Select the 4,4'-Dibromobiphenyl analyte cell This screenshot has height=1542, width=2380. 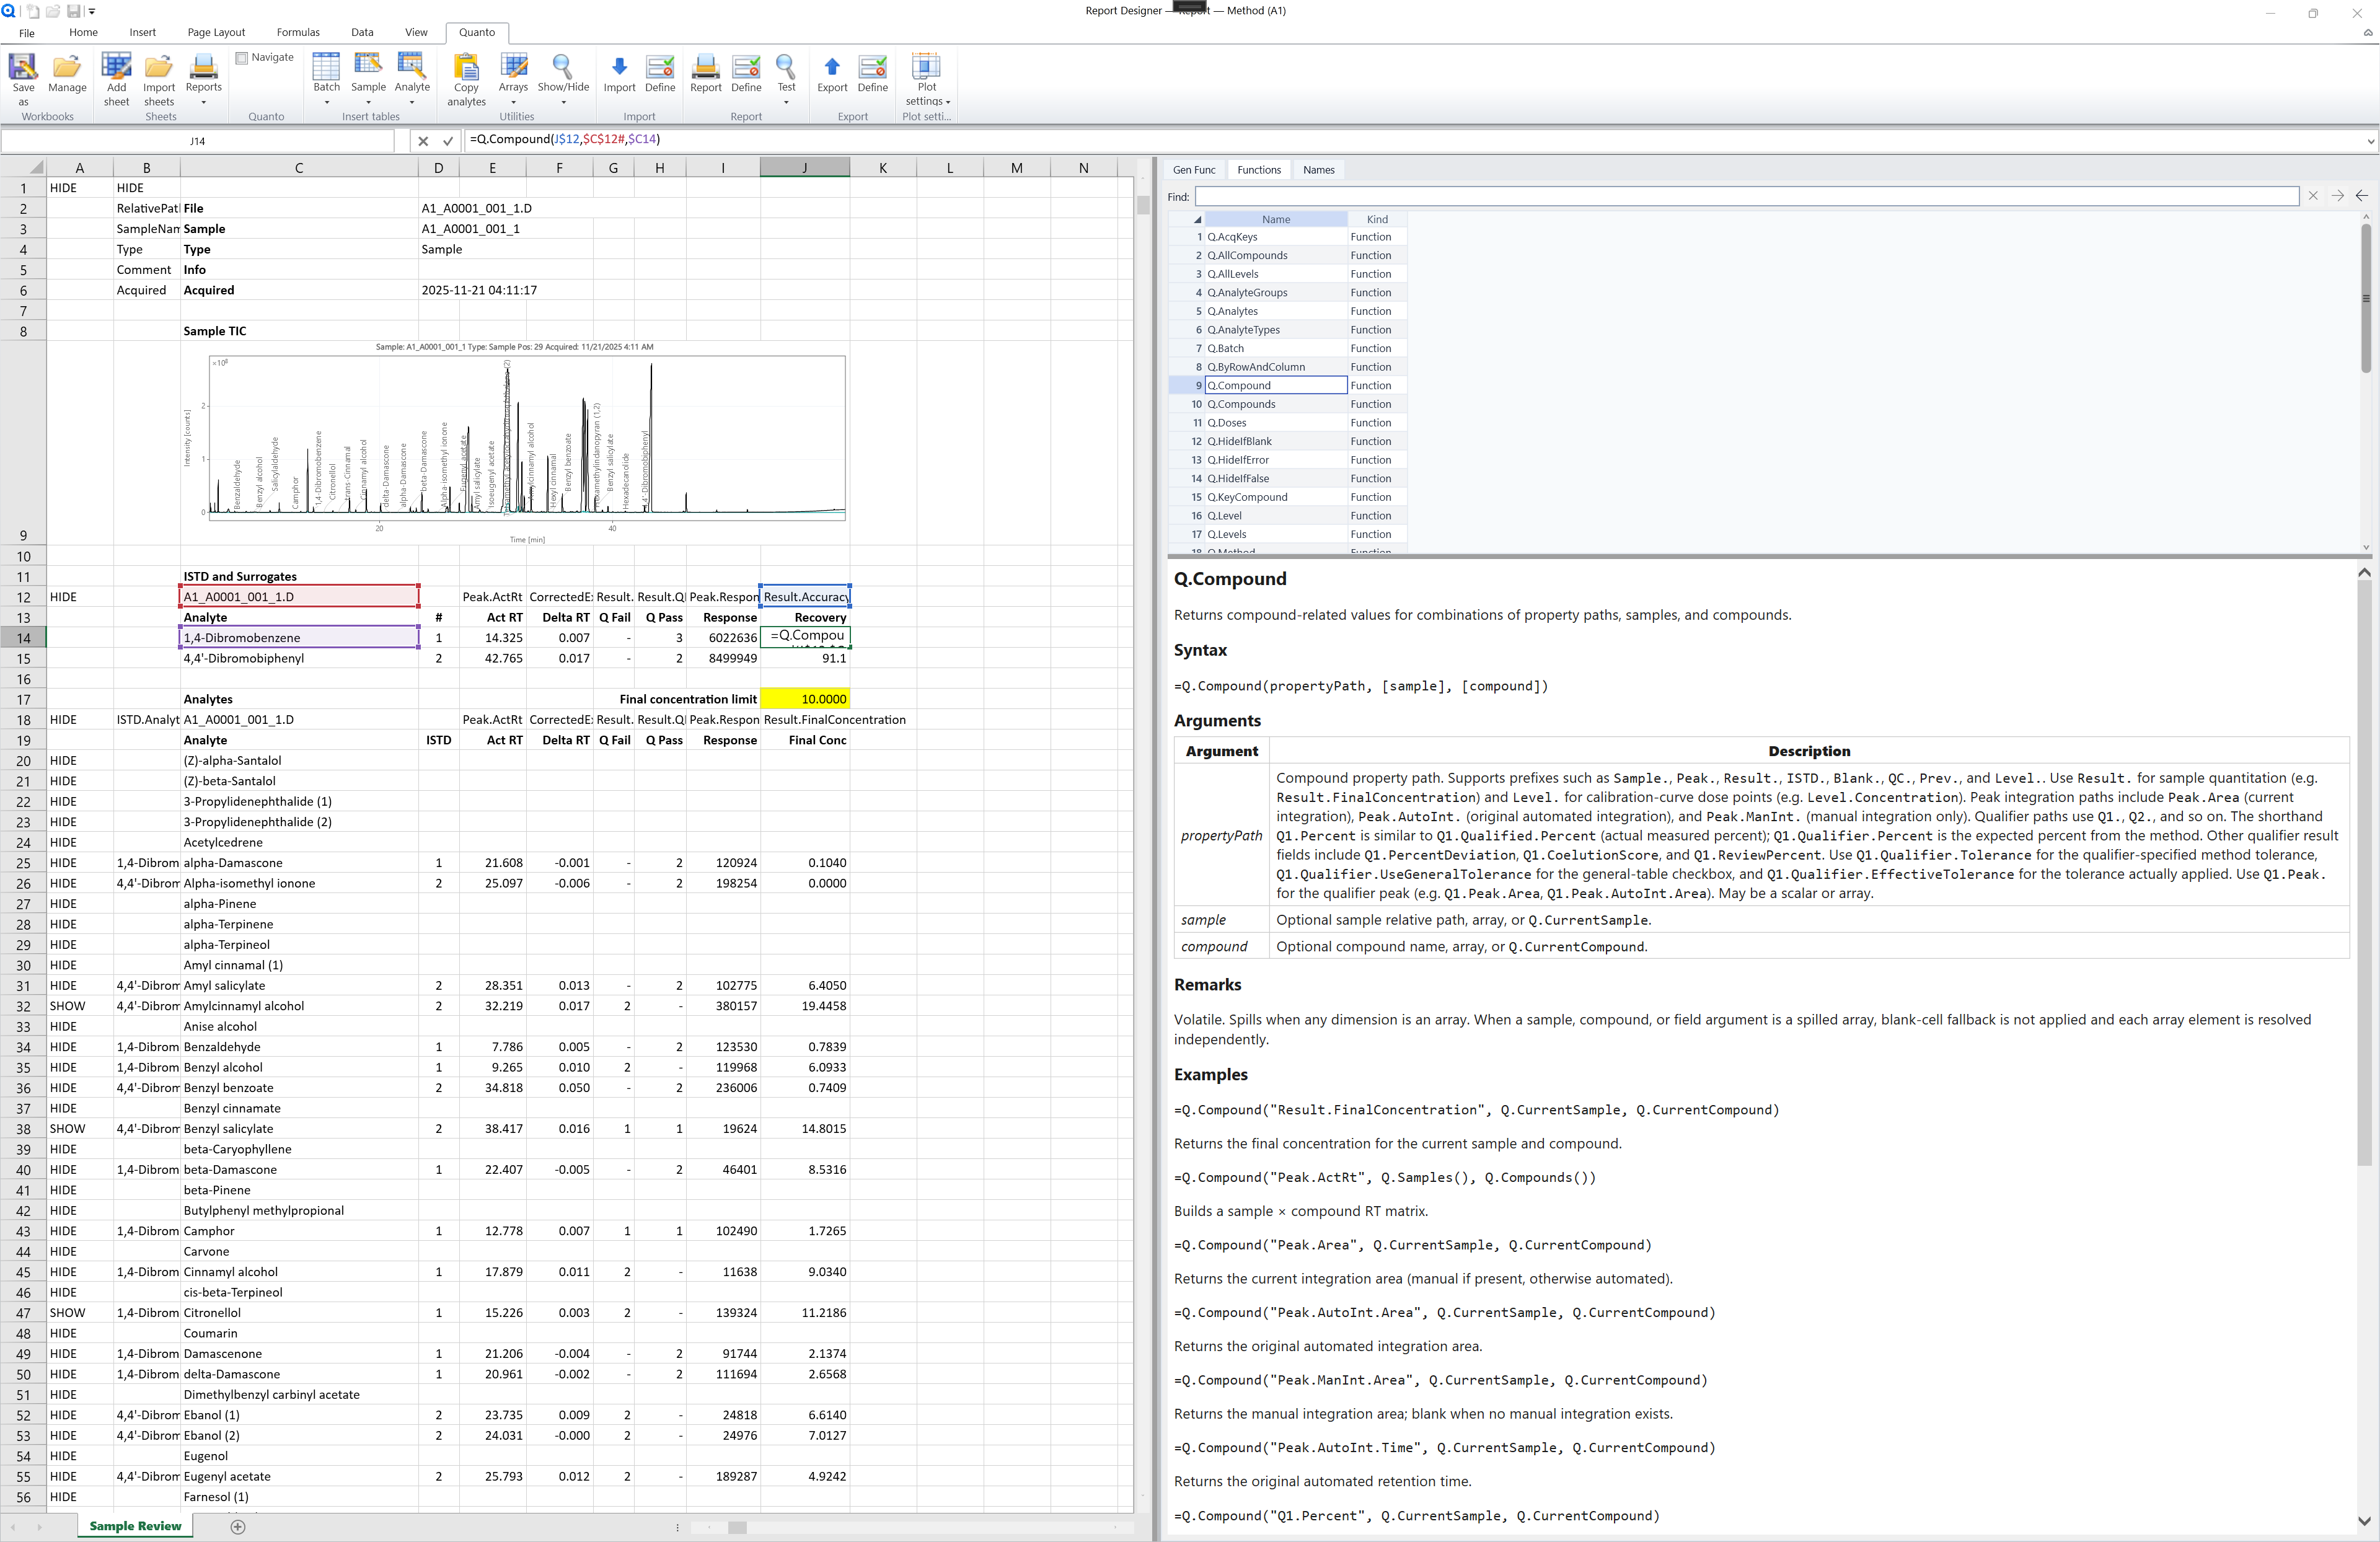point(299,658)
